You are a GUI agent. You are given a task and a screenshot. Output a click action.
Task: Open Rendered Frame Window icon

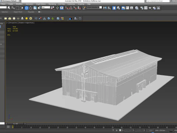click(146, 8)
